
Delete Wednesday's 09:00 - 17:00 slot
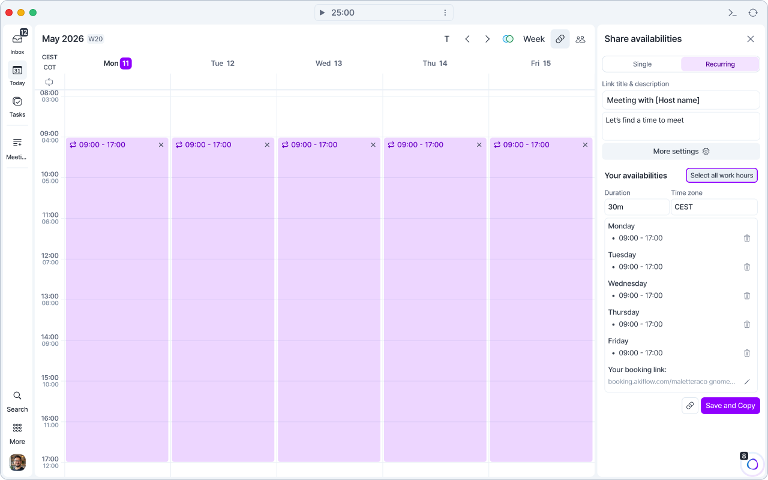tap(747, 295)
